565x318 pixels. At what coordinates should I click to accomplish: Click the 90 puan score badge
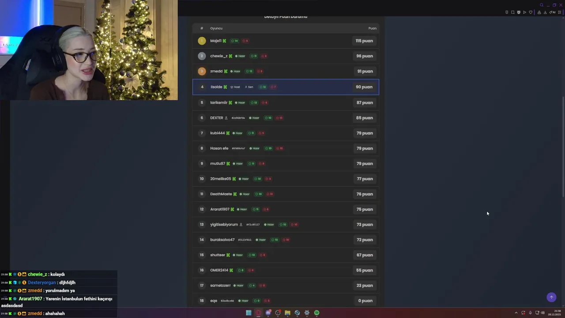coord(364,87)
